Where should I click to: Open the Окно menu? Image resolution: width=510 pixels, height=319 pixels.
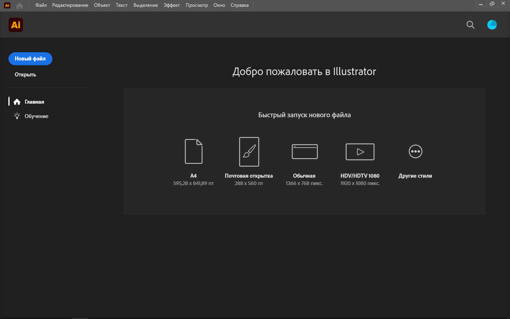(x=219, y=5)
